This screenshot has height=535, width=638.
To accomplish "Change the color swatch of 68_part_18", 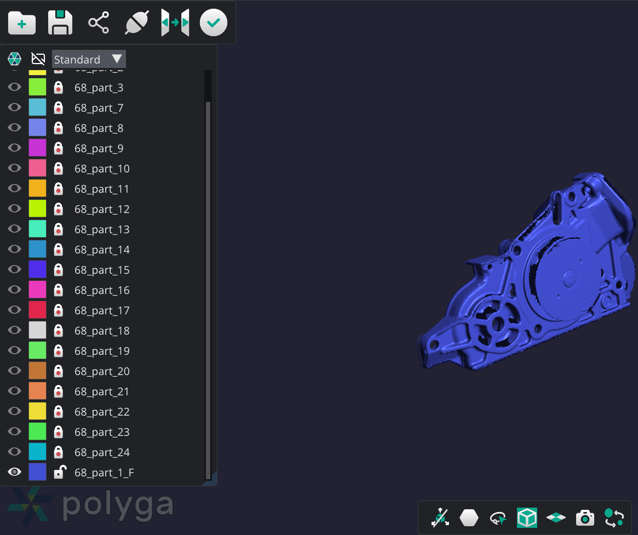I will point(37,330).
